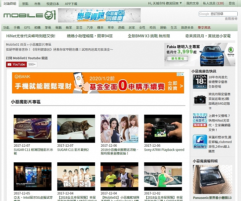Screen dimensions: 241x201
Task: Open the TIIDA 18 ad thumbnail
Action: coord(200,82)
